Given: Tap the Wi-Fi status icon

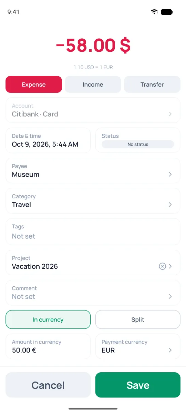Looking at the screenshot, I should [x=154, y=12].
